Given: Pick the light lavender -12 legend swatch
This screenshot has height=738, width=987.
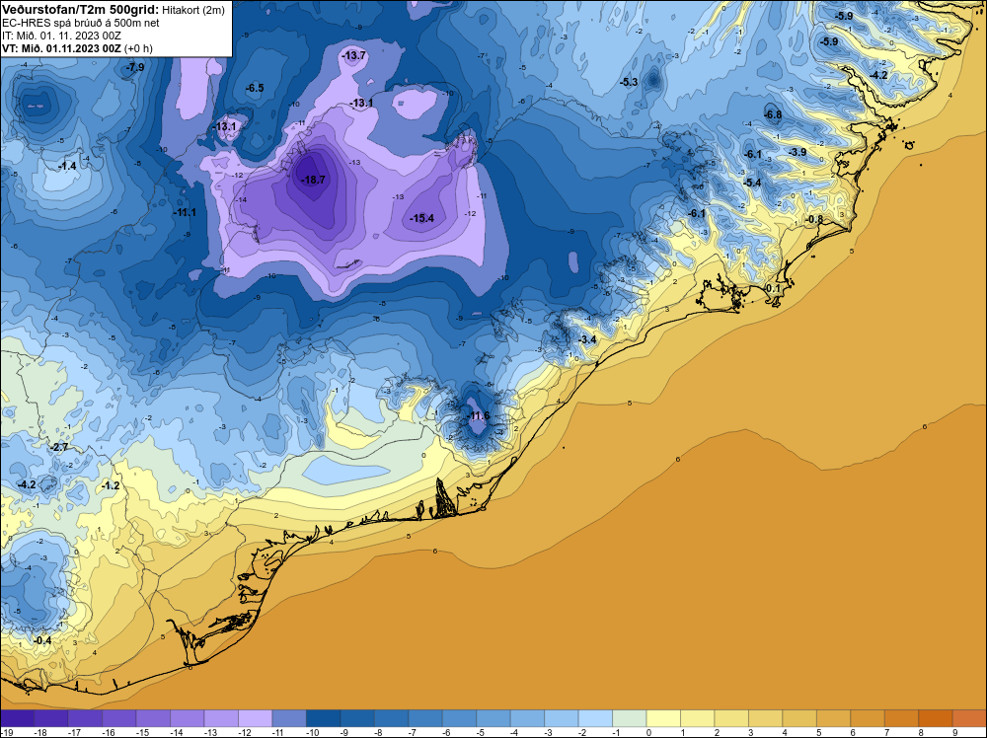Looking at the screenshot, I should pyautogui.click(x=255, y=718).
